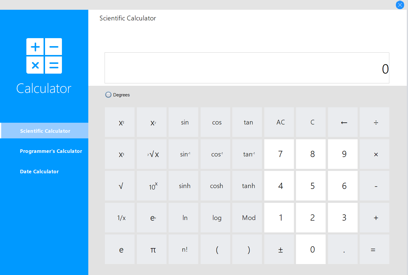
Task: Click the digit 9 key
Action: (343, 154)
